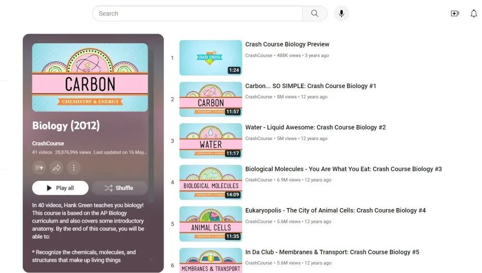Play all videos in playlist

[x=60, y=188]
